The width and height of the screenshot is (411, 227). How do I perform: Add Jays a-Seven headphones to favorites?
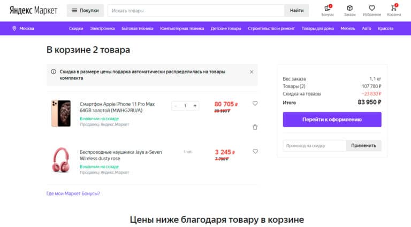(255, 151)
